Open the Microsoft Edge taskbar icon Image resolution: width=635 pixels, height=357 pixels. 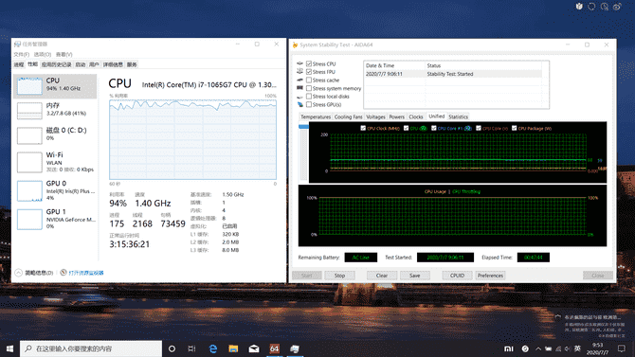click(212, 348)
